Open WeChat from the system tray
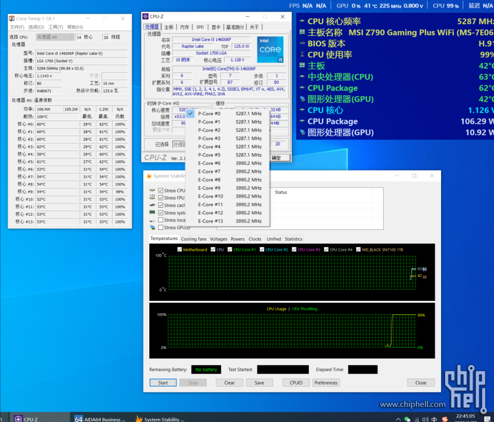Screen dimensions: 494x422 (x=407, y=419)
